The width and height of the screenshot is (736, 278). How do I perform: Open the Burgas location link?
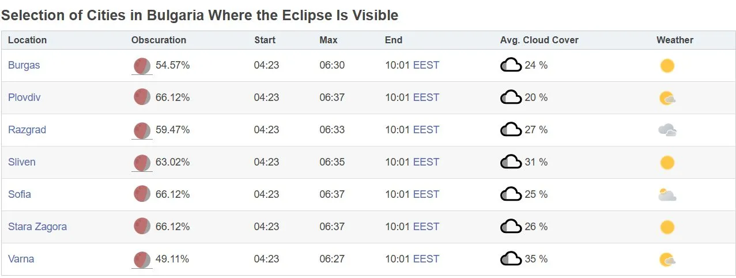click(24, 65)
